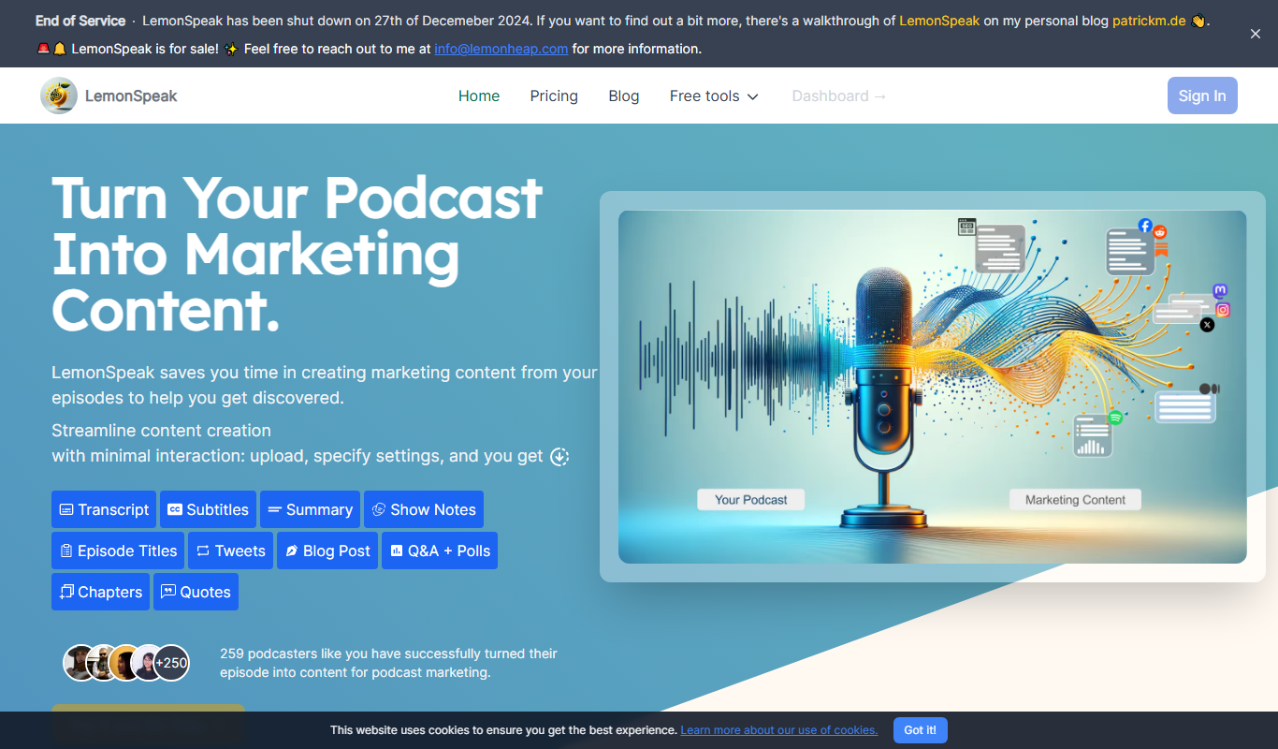
Task: Dismiss the End of Service banner
Action: [x=1256, y=34]
